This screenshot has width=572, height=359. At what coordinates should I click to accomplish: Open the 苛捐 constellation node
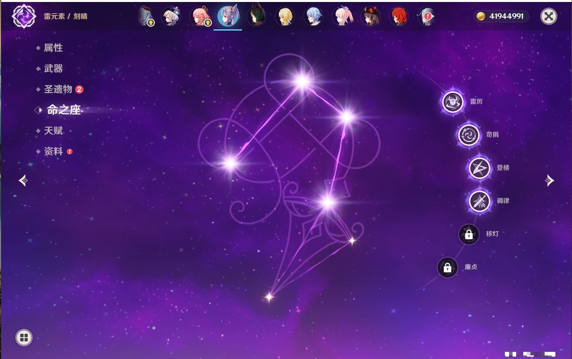pyautogui.click(x=469, y=135)
